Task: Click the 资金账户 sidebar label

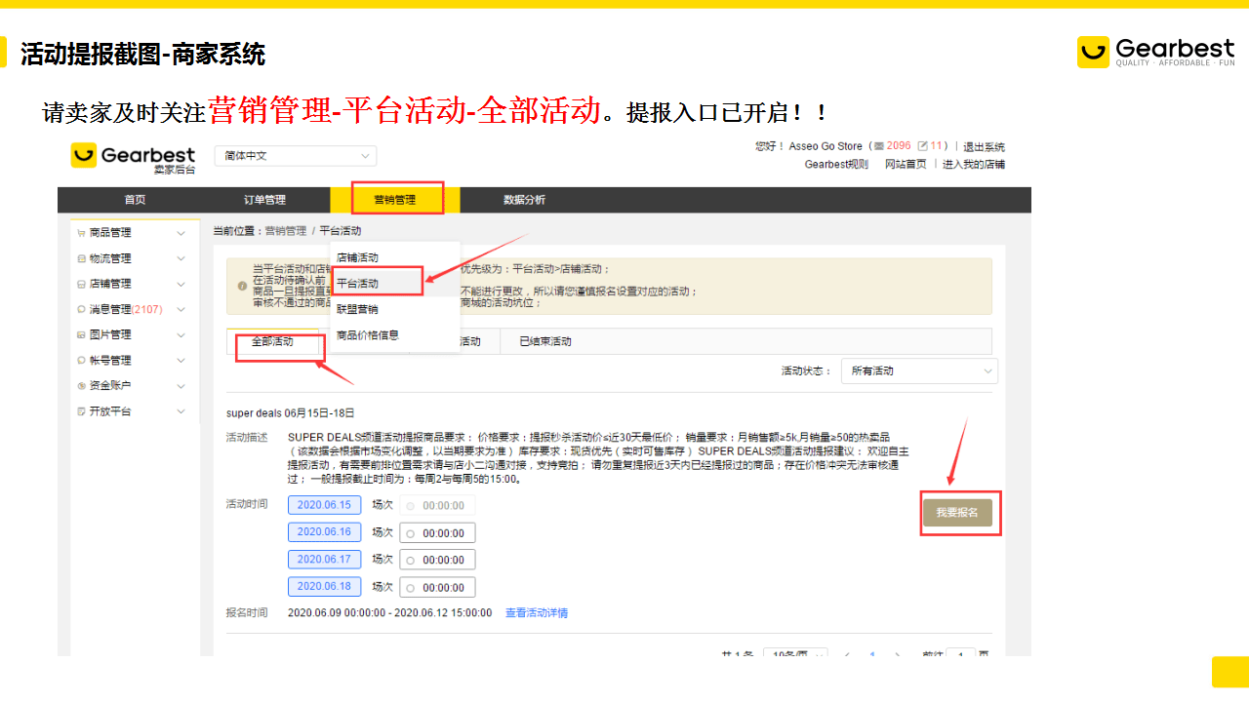Action: point(110,385)
